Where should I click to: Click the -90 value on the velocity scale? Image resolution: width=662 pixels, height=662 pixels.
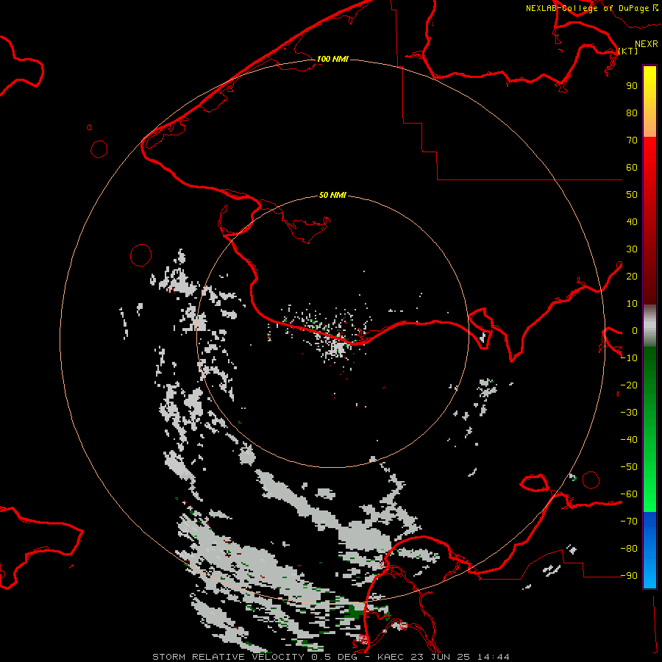tap(629, 576)
